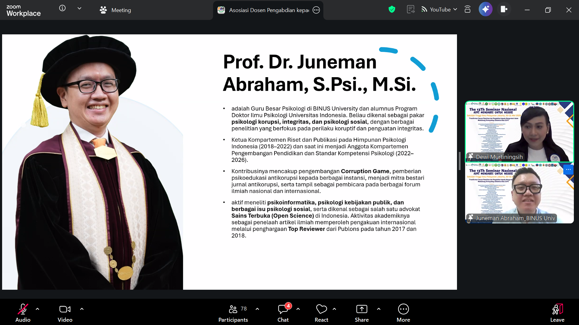This screenshot has height=325, width=579.
Task: Open the Chat panel
Action: pos(283,313)
